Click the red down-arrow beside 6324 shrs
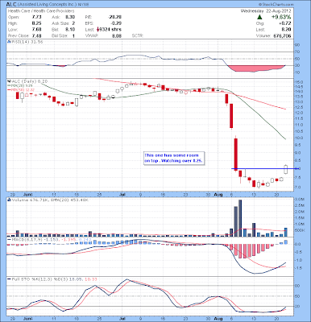Image resolution: width=311 pixels, height=322 pixels. click(x=97, y=30)
